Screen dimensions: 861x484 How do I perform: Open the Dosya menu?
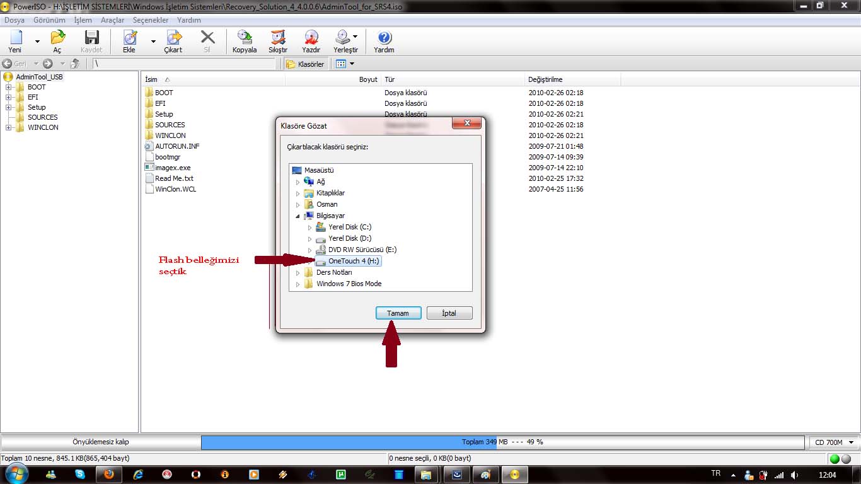pyautogui.click(x=14, y=20)
